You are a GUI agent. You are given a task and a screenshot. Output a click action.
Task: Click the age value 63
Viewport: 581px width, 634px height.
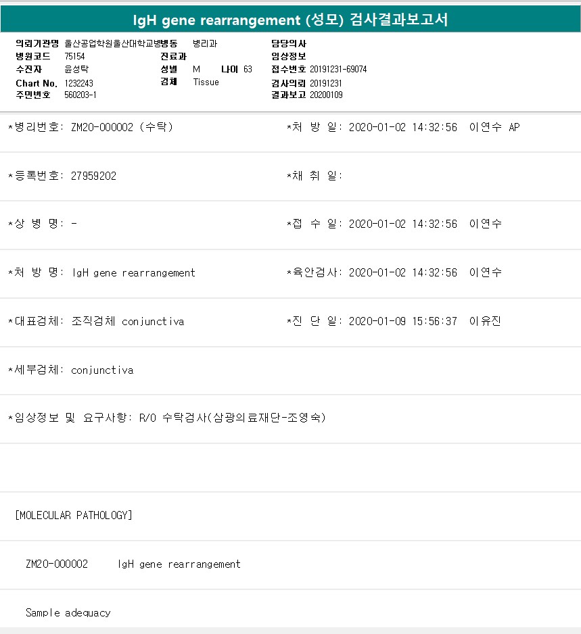pyautogui.click(x=248, y=69)
